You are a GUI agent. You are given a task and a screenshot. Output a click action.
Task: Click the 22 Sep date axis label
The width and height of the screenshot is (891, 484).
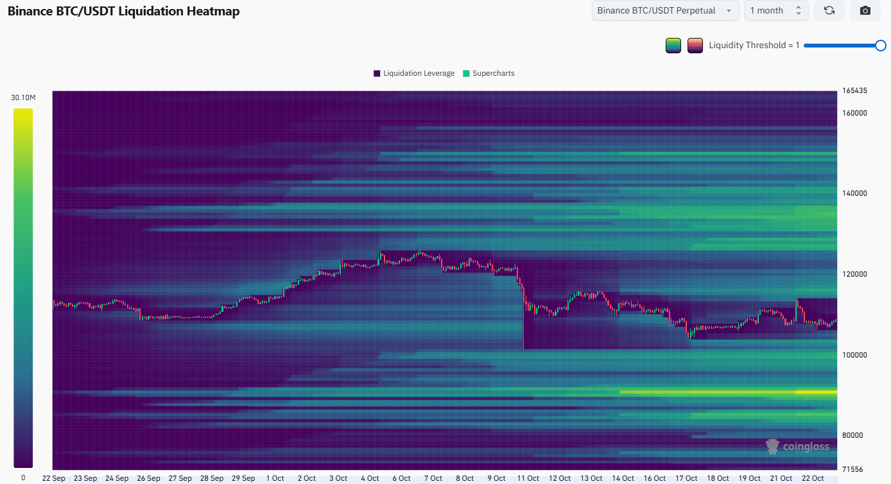pos(53,478)
